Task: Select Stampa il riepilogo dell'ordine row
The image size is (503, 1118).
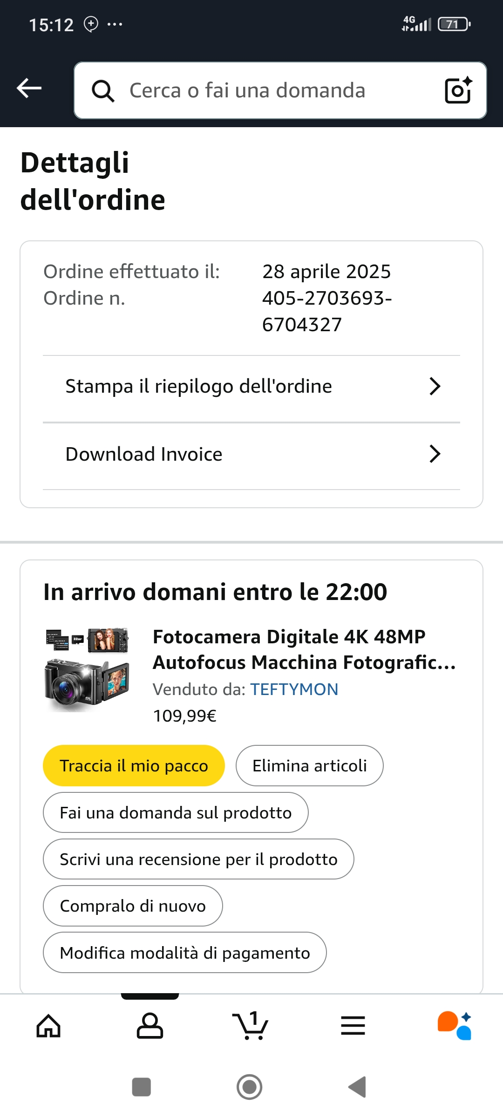Action: [199, 386]
